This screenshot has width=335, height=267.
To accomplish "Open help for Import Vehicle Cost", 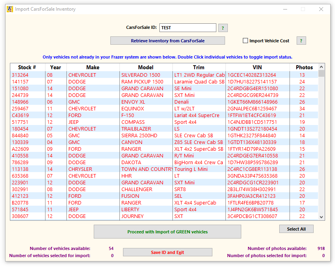I will (x=301, y=41).
